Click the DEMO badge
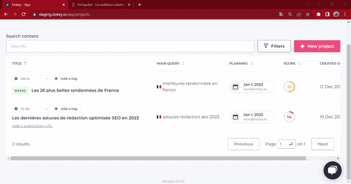The image size is (351, 184). (x=20, y=91)
